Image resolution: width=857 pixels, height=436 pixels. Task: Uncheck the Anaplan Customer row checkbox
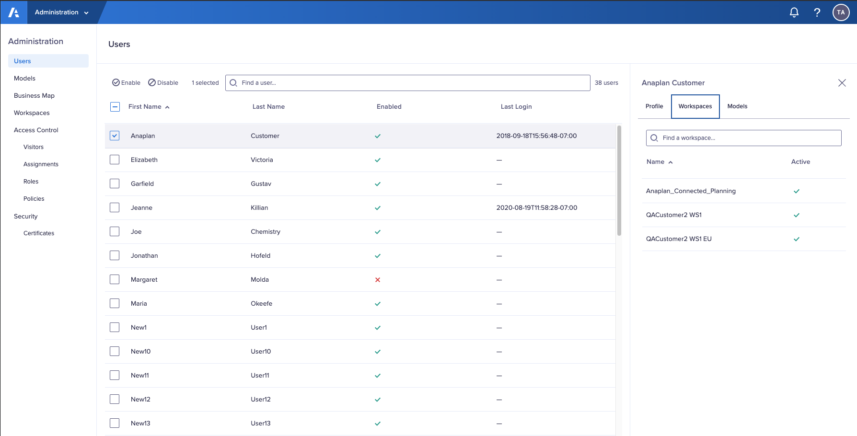[115, 136]
